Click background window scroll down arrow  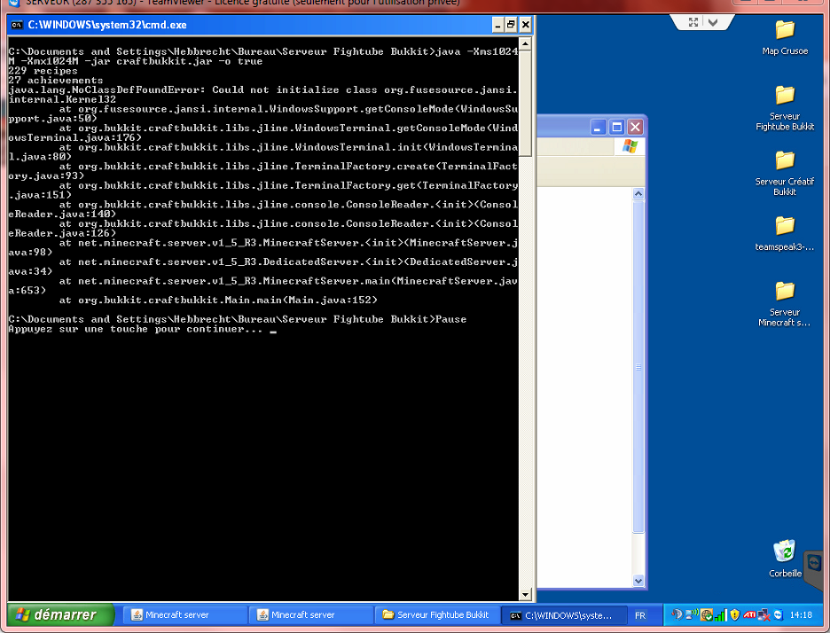tap(638, 581)
